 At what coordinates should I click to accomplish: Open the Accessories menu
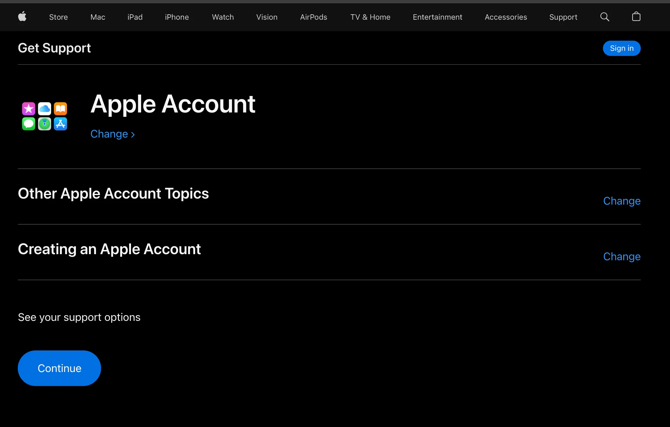[x=506, y=17]
